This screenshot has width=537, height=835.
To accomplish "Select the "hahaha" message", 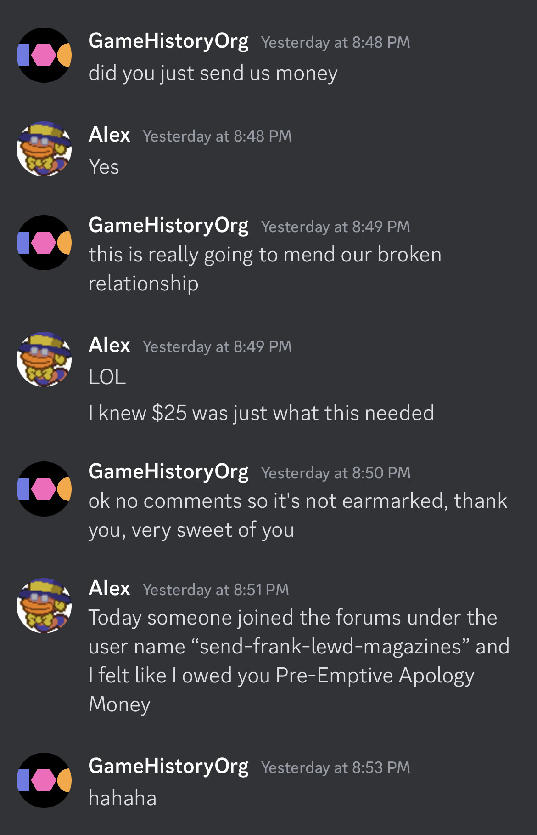I will pos(123,798).
